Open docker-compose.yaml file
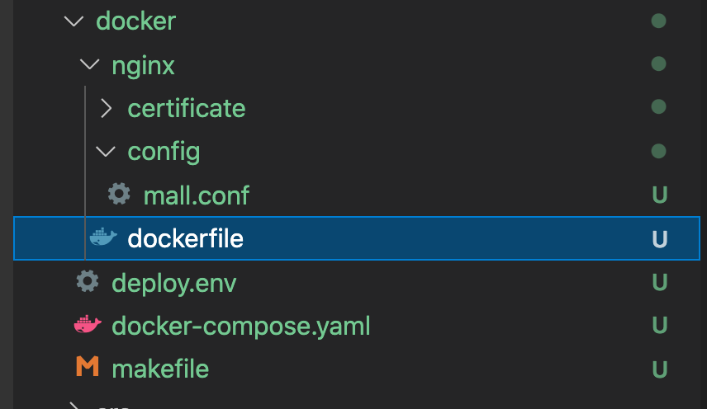The image size is (707, 409). (240, 327)
